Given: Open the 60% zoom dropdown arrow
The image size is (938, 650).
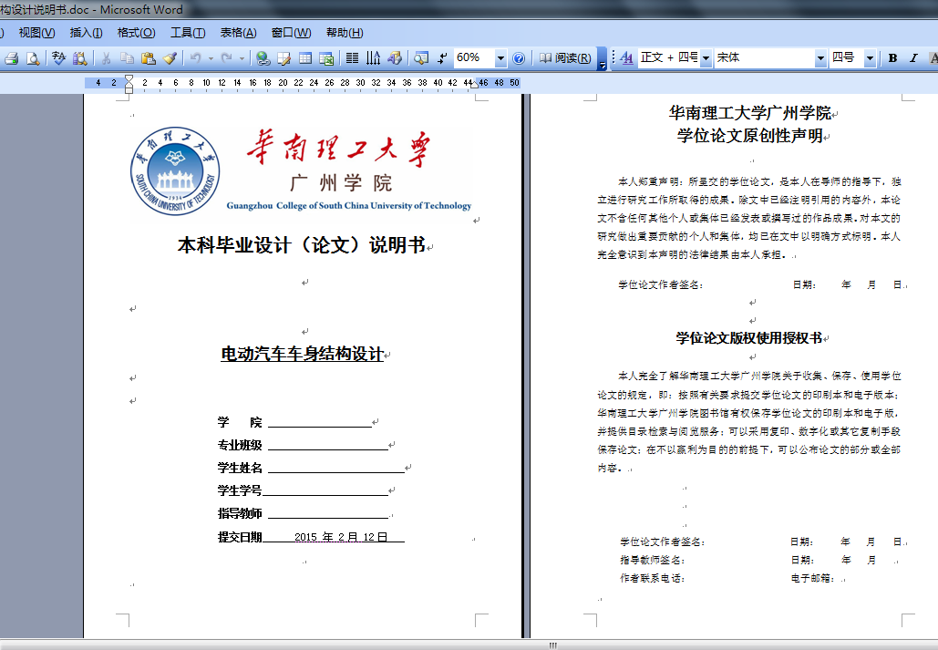Looking at the screenshot, I should (500, 58).
